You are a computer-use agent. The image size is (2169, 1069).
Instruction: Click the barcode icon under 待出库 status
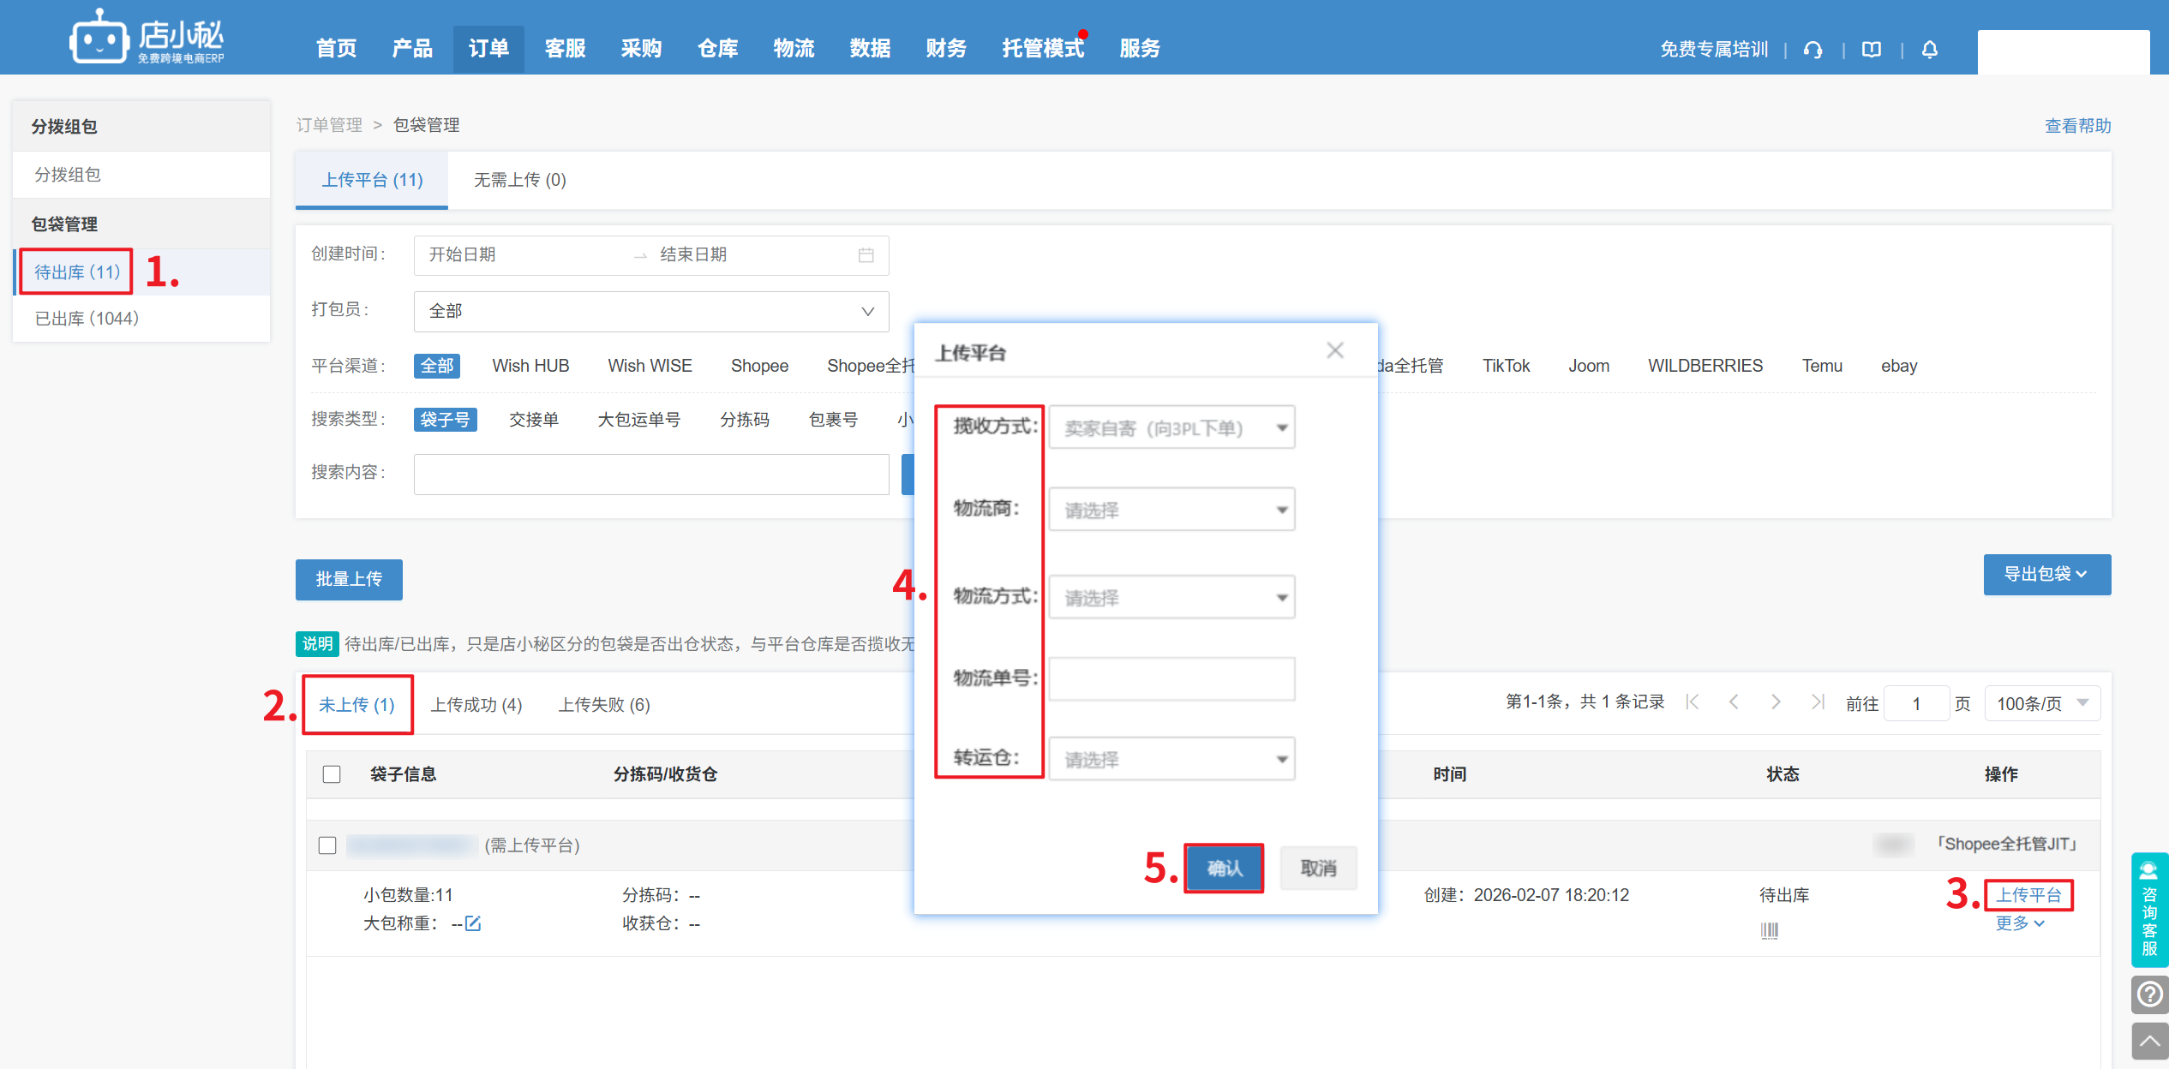1769,930
